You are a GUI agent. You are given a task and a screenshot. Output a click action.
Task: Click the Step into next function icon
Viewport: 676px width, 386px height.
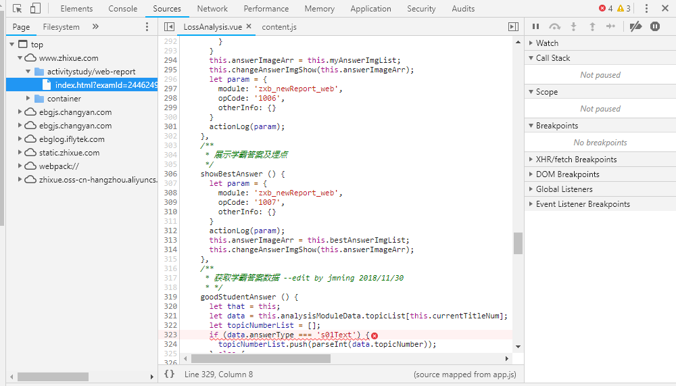point(573,27)
